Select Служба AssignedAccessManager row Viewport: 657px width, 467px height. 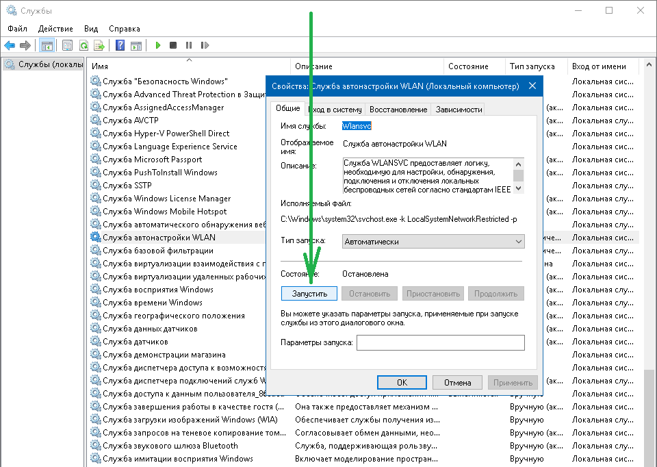[164, 108]
